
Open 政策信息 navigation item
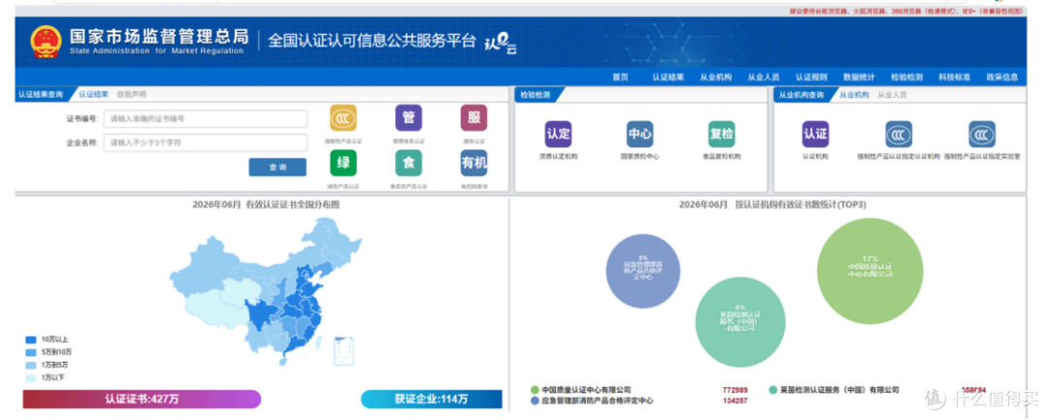coord(1001,78)
